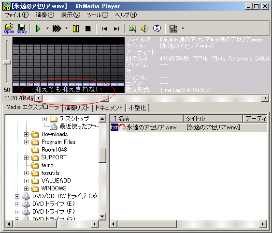Click the magnifier search icon in toolbar
272x233 pixels.
point(132,29)
